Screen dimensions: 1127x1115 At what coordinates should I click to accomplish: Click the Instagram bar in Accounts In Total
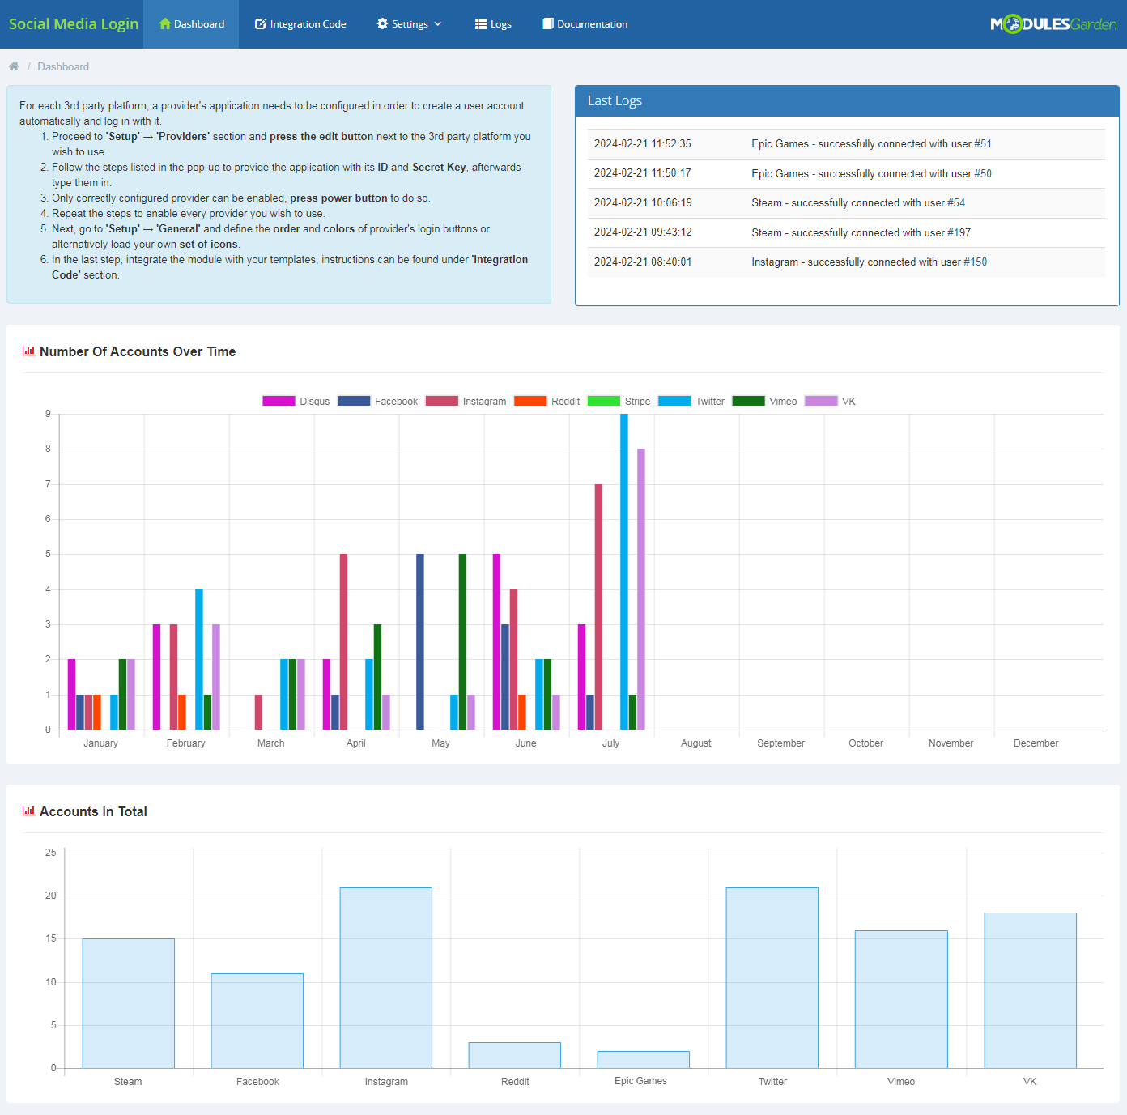(x=386, y=977)
